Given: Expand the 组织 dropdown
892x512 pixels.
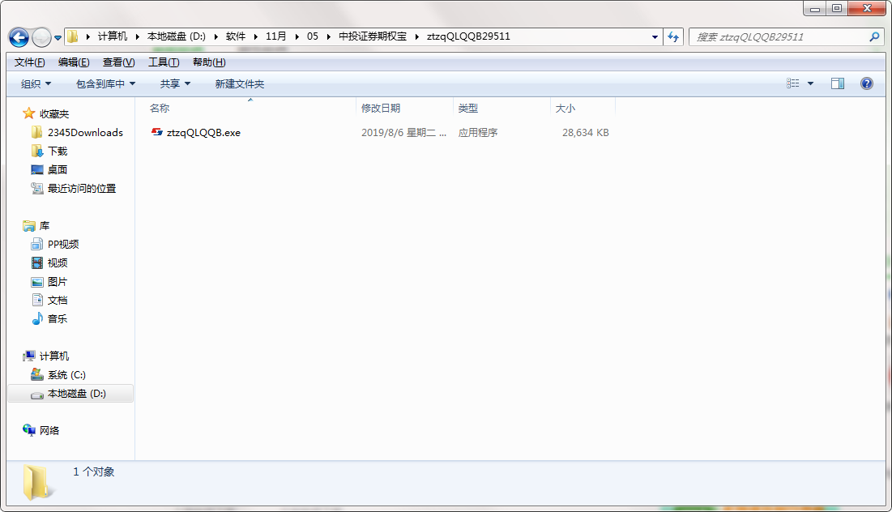Looking at the screenshot, I should click(x=36, y=83).
